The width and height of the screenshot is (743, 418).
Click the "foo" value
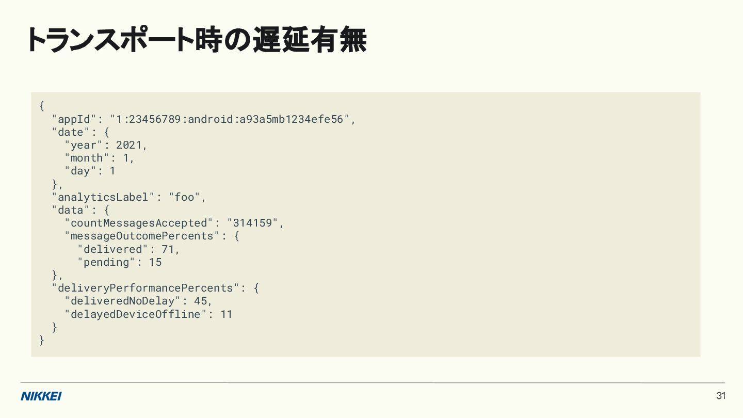[x=184, y=197]
